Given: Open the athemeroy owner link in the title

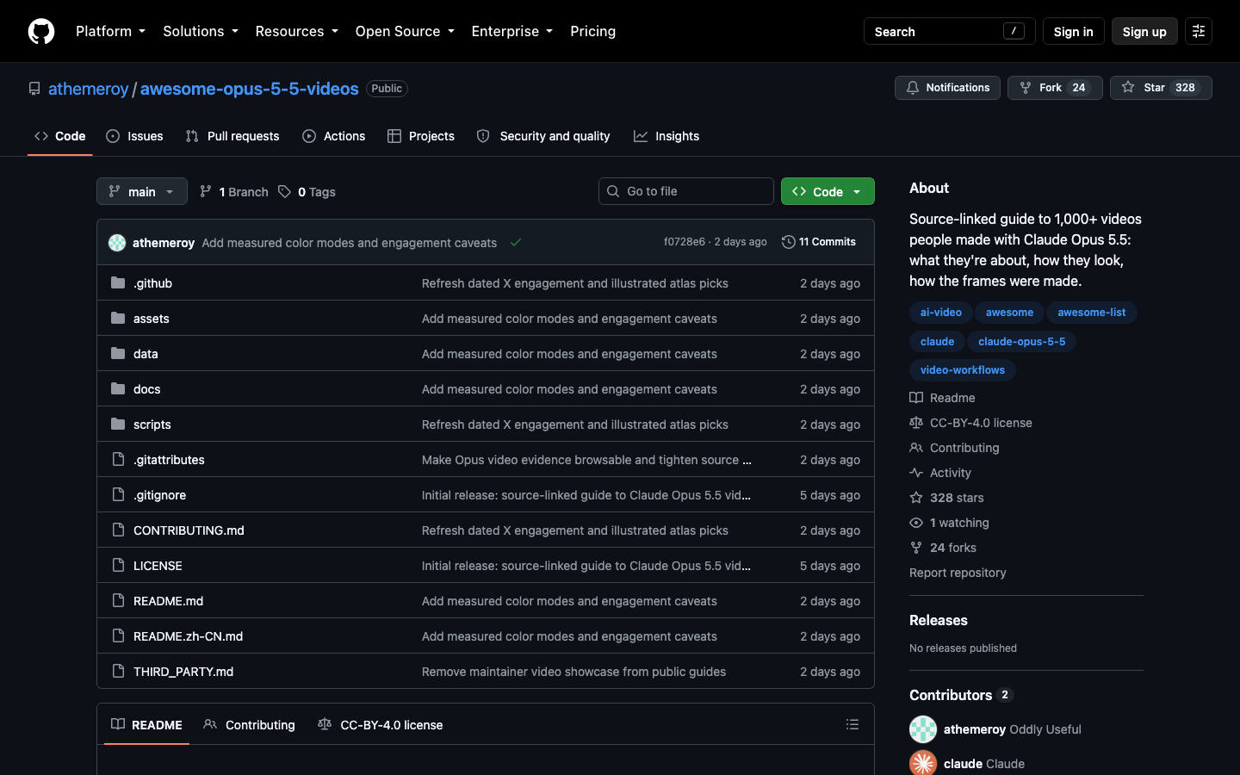Looking at the screenshot, I should point(88,89).
